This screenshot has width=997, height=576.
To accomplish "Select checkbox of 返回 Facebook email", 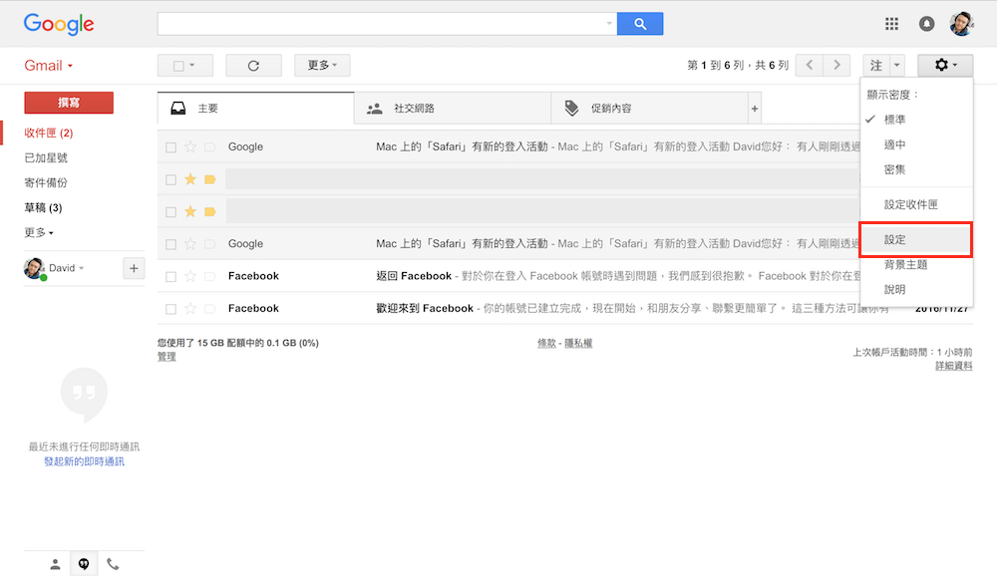I will 171,276.
